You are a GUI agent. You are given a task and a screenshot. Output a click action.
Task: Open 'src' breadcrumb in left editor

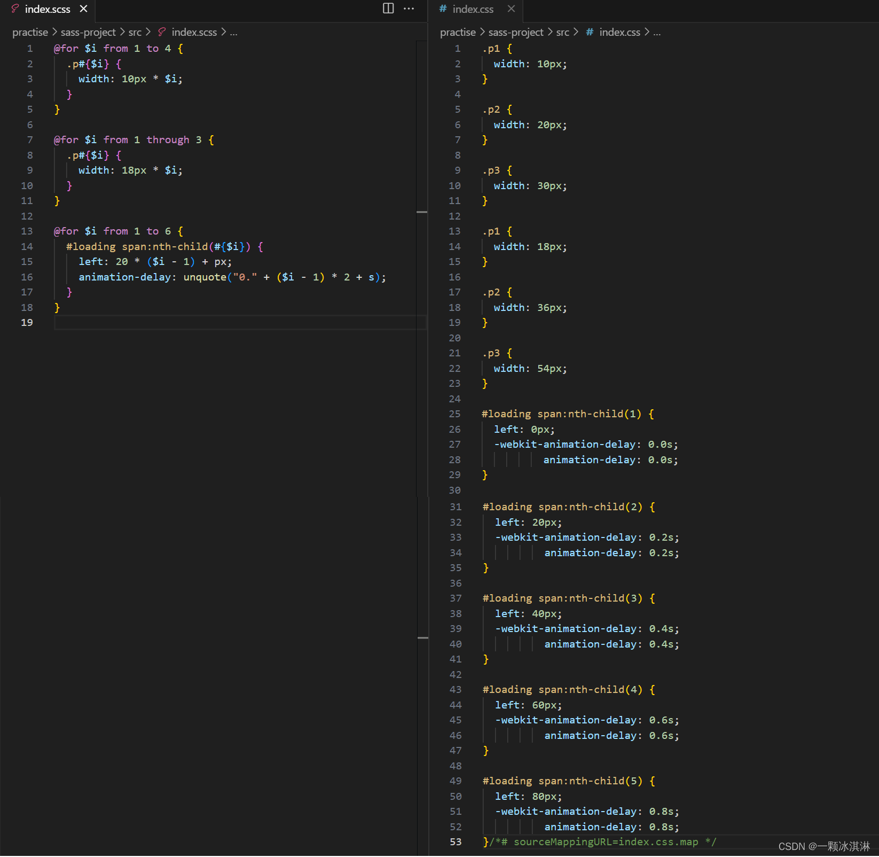coord(135,32)
